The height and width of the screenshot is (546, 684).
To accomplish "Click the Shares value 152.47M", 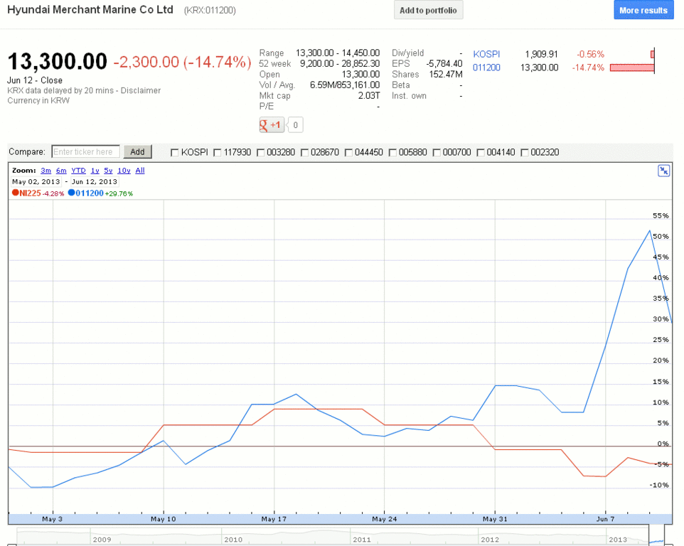I will pos(446,75).
